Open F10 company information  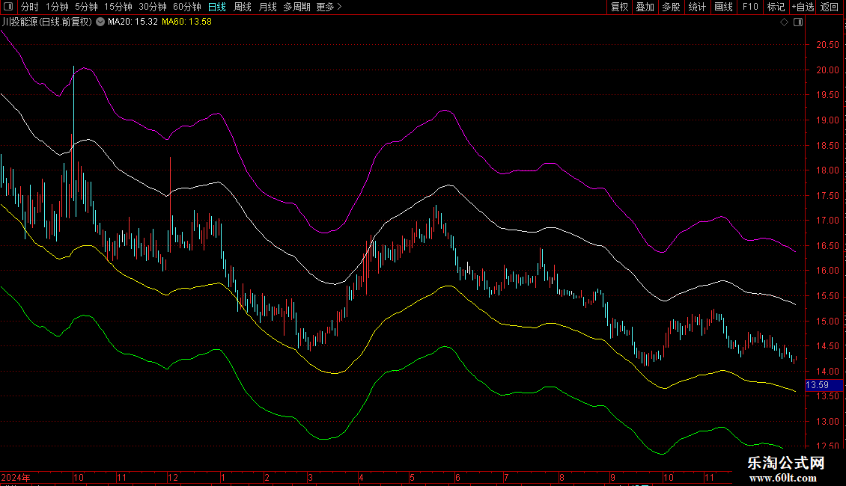(749, 7)
